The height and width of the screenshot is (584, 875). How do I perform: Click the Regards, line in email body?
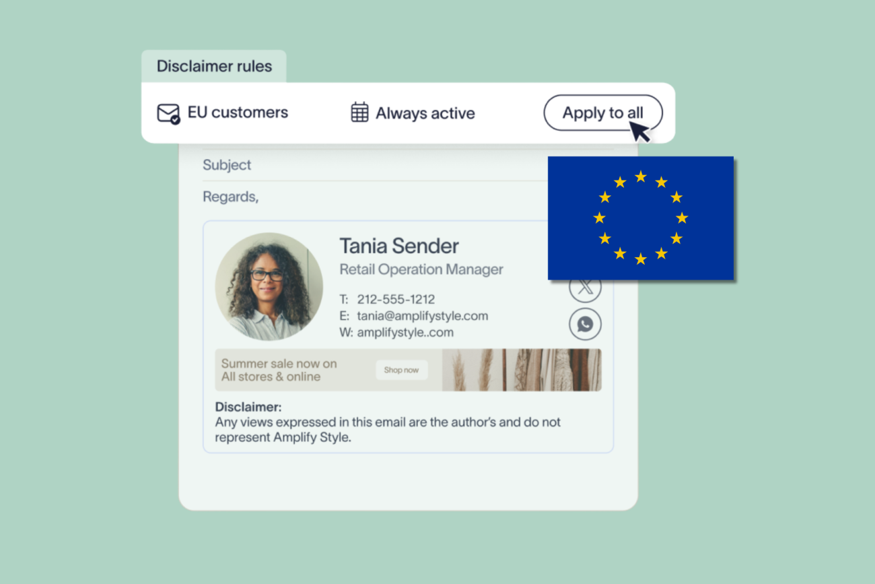[231, 197]
